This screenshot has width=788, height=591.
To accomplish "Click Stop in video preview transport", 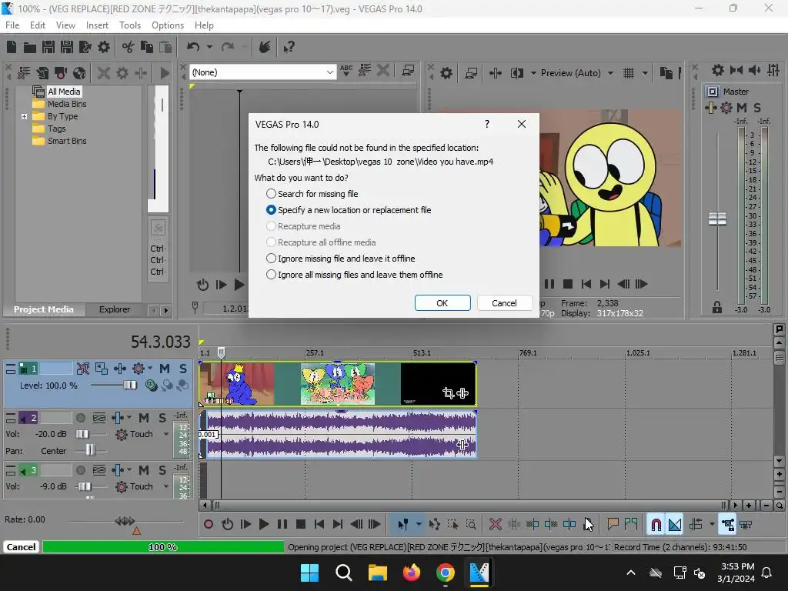I will [x=568, y=284].
